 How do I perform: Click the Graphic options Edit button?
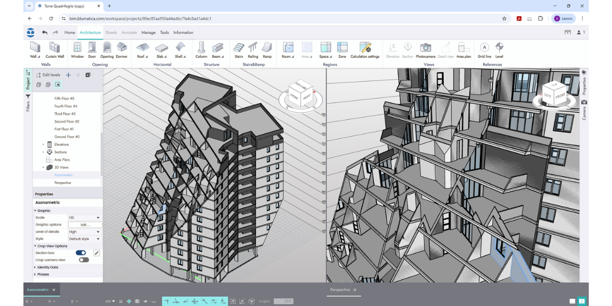(85, 225)
